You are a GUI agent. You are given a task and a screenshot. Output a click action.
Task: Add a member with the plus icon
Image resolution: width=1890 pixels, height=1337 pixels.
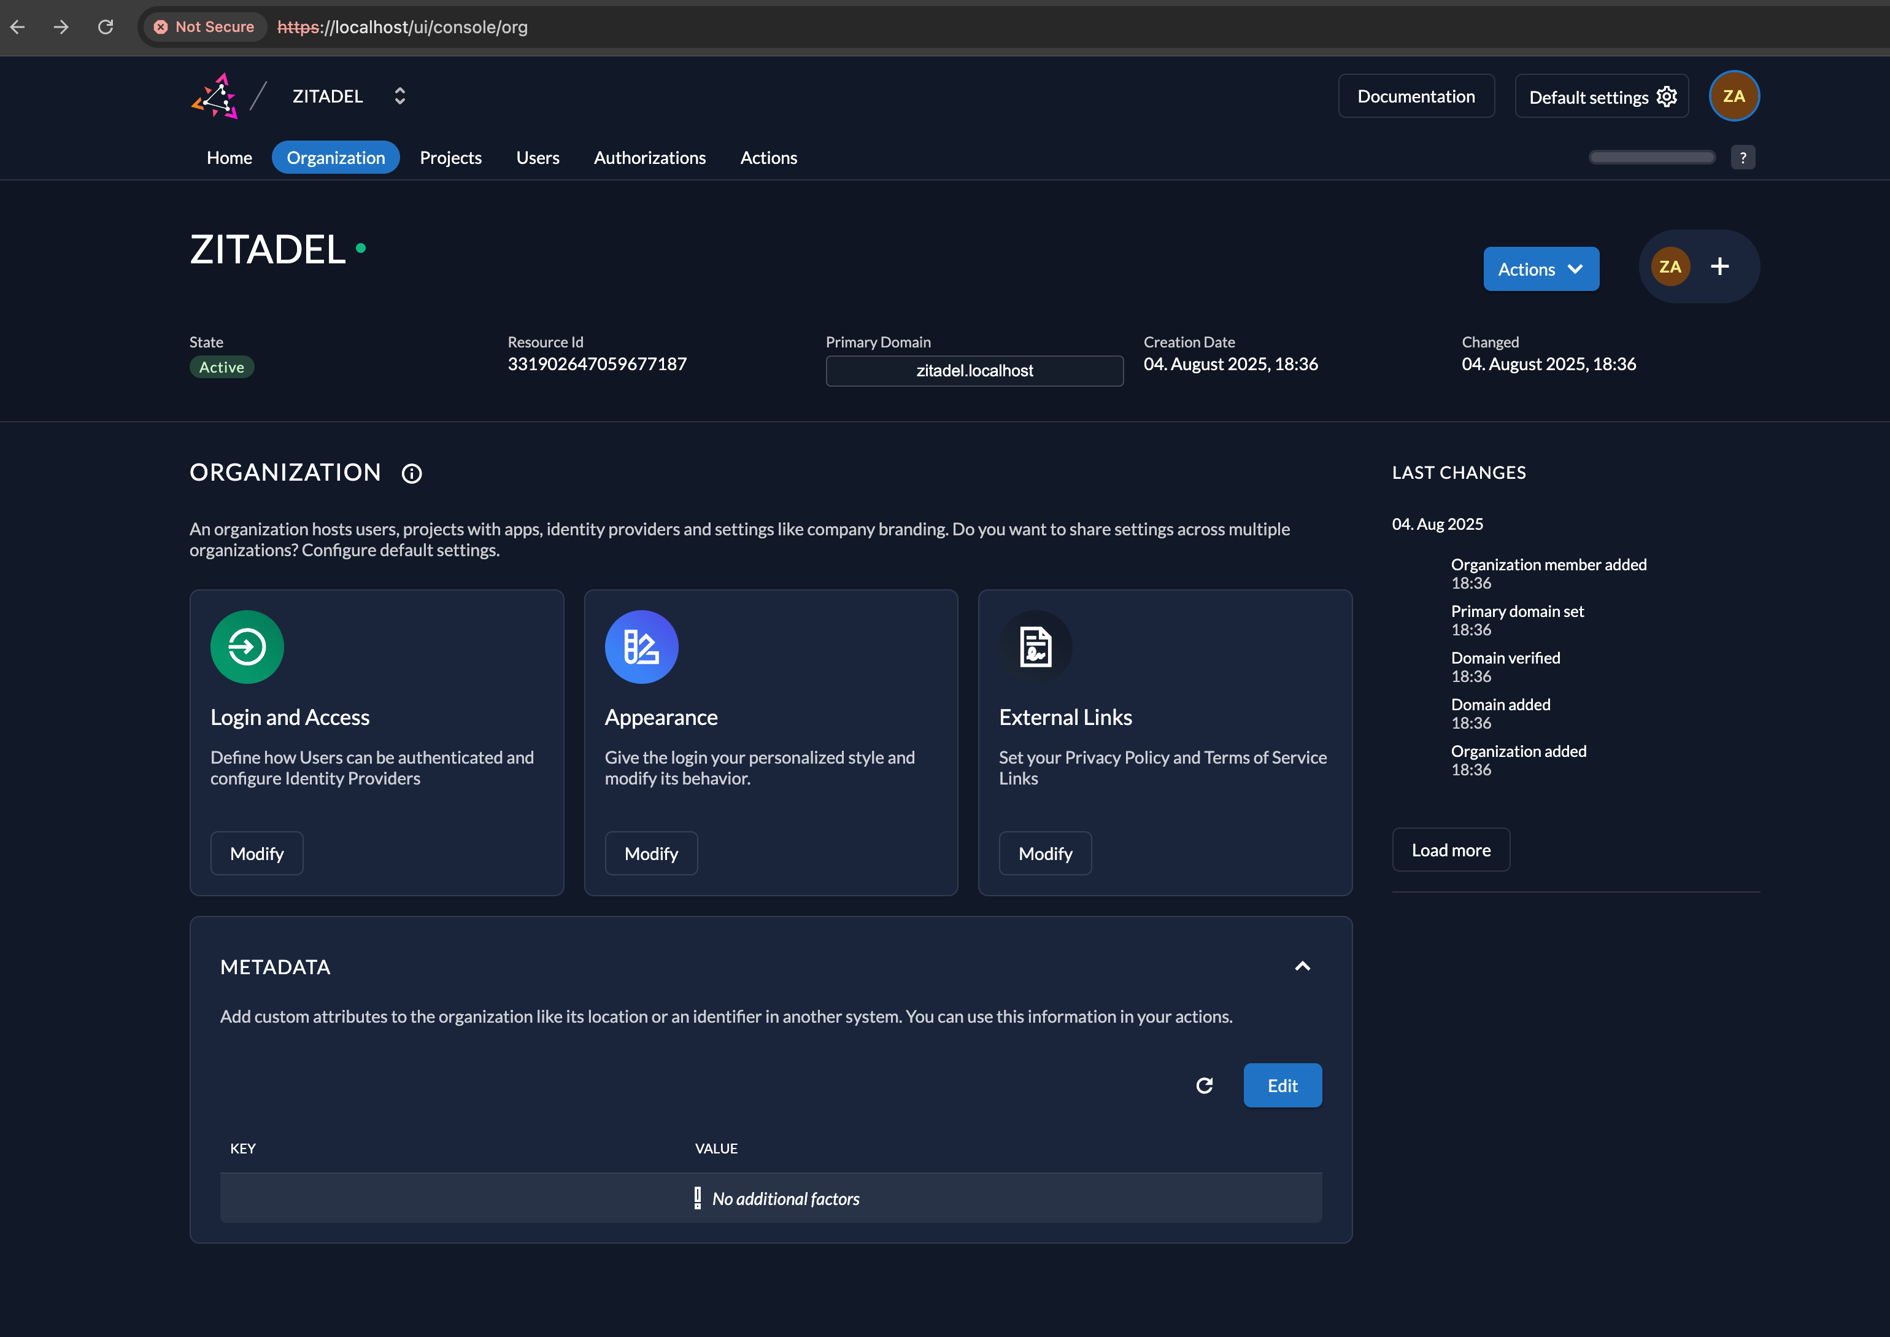(x=1719, y=267)
